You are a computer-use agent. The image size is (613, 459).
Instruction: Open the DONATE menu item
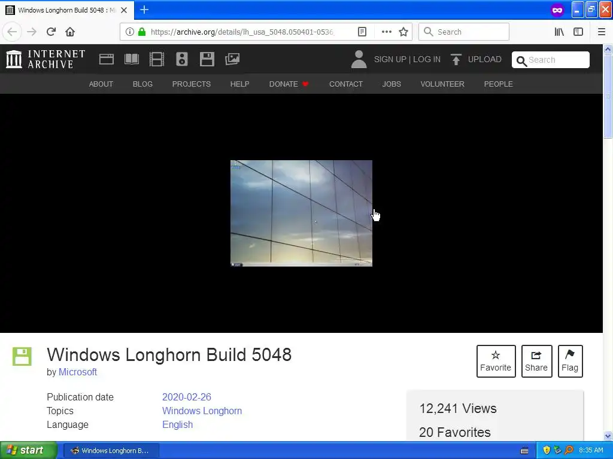tap(289, 84)
